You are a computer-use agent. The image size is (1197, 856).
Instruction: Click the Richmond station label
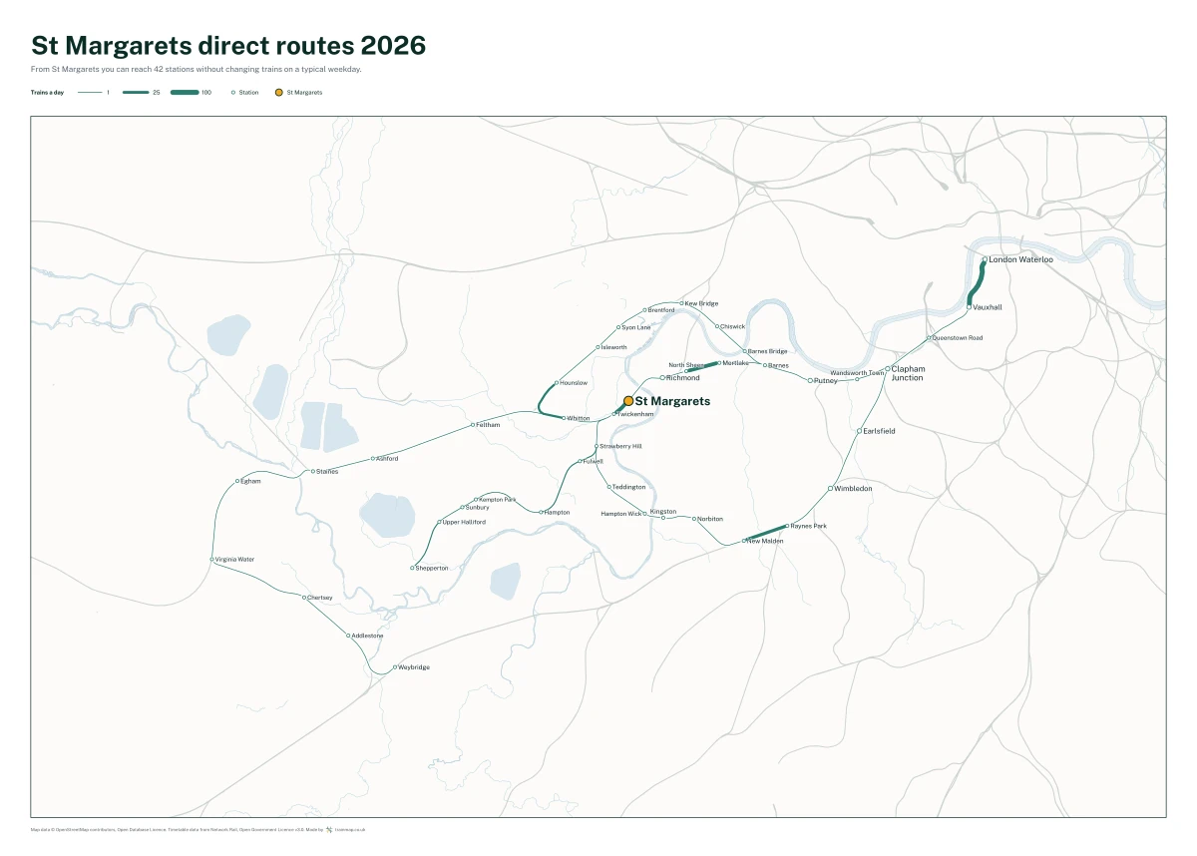682,378
